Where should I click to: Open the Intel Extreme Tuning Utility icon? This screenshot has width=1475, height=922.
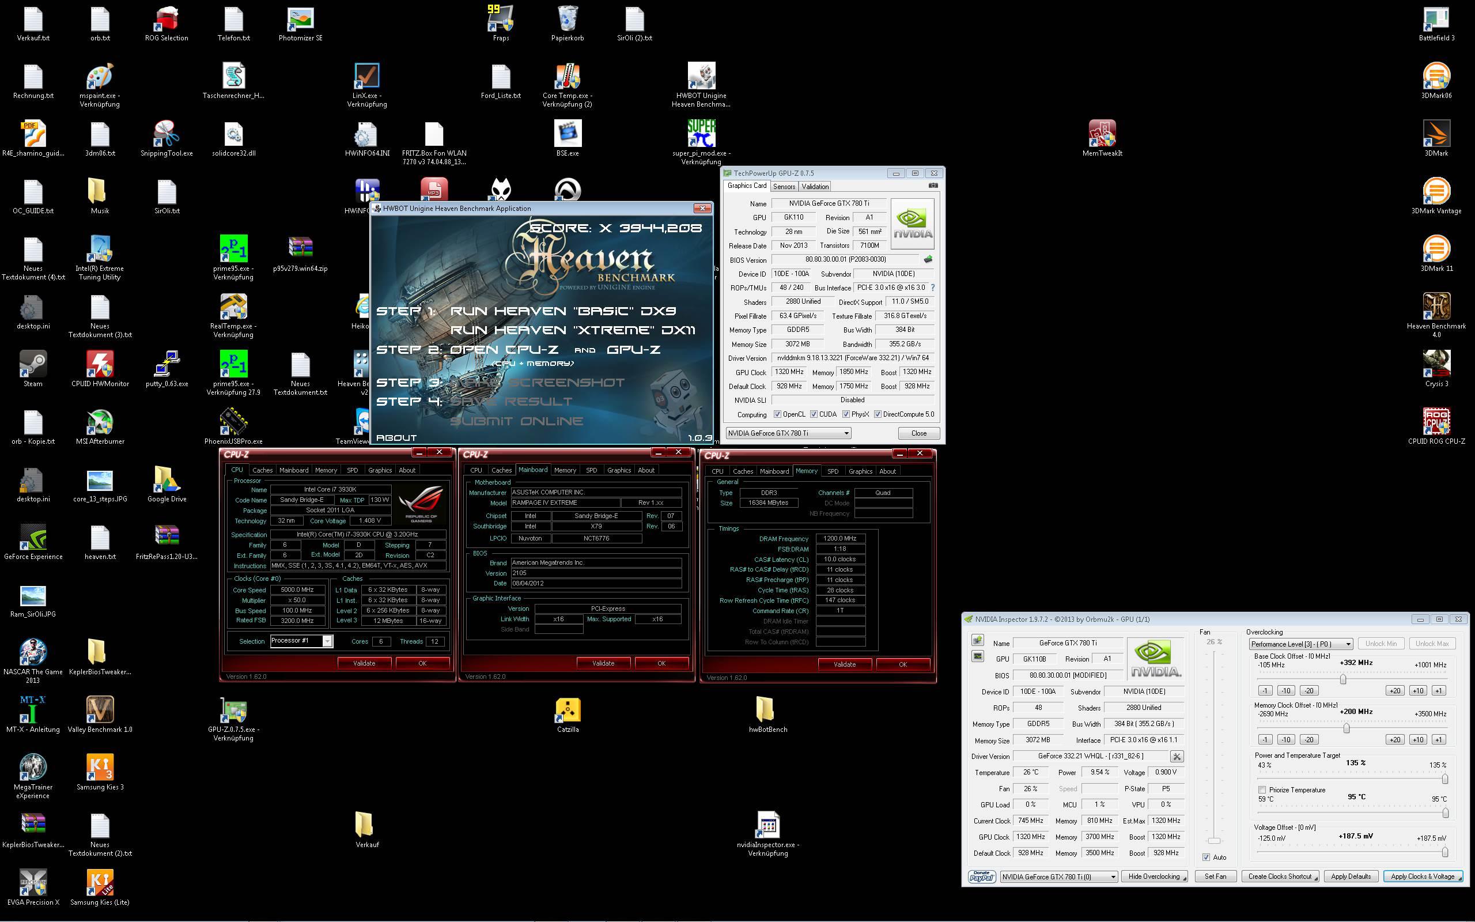tap(100, 259)
